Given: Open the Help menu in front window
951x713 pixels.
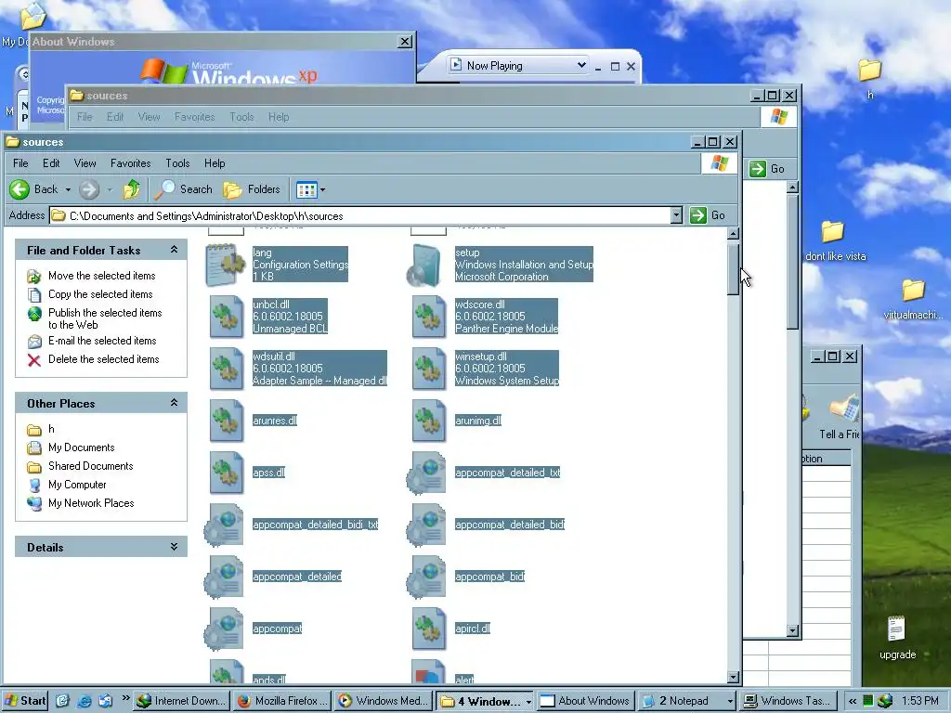Looking at the screenshot, I should (x=215, y=163).
